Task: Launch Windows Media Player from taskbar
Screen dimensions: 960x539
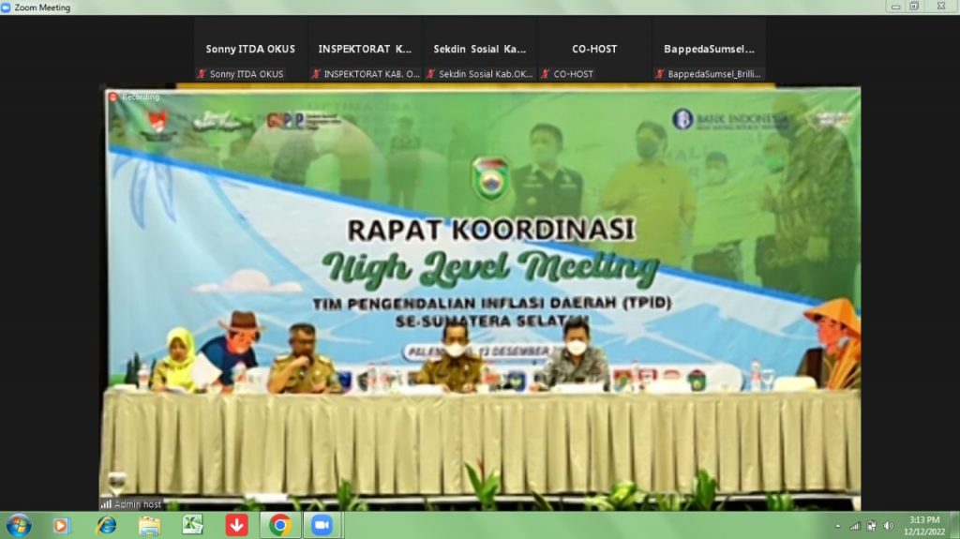Action: [x=61, y=526]
